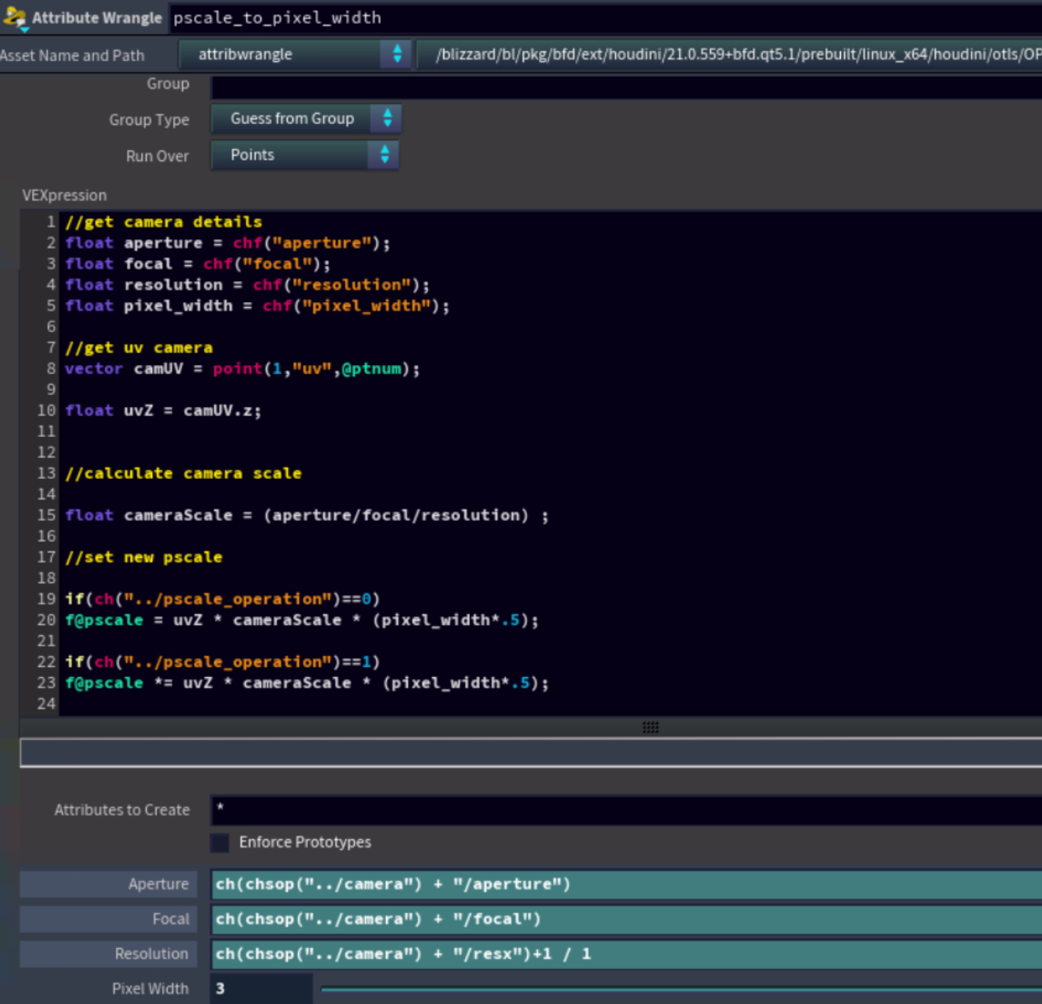Focus the Group input field

624,87
